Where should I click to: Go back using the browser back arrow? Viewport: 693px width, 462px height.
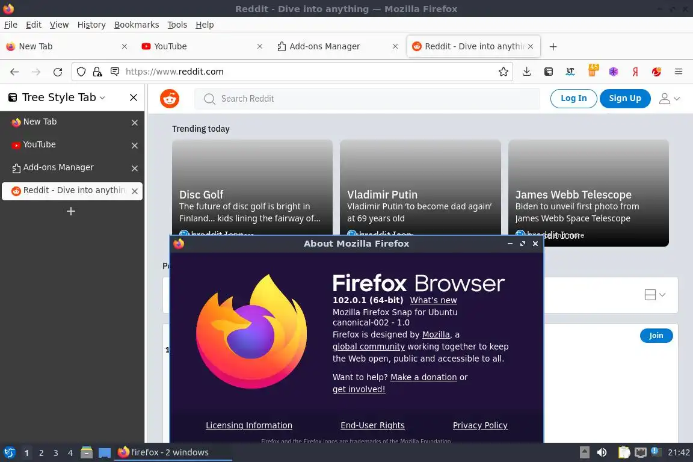coord(14,72)
